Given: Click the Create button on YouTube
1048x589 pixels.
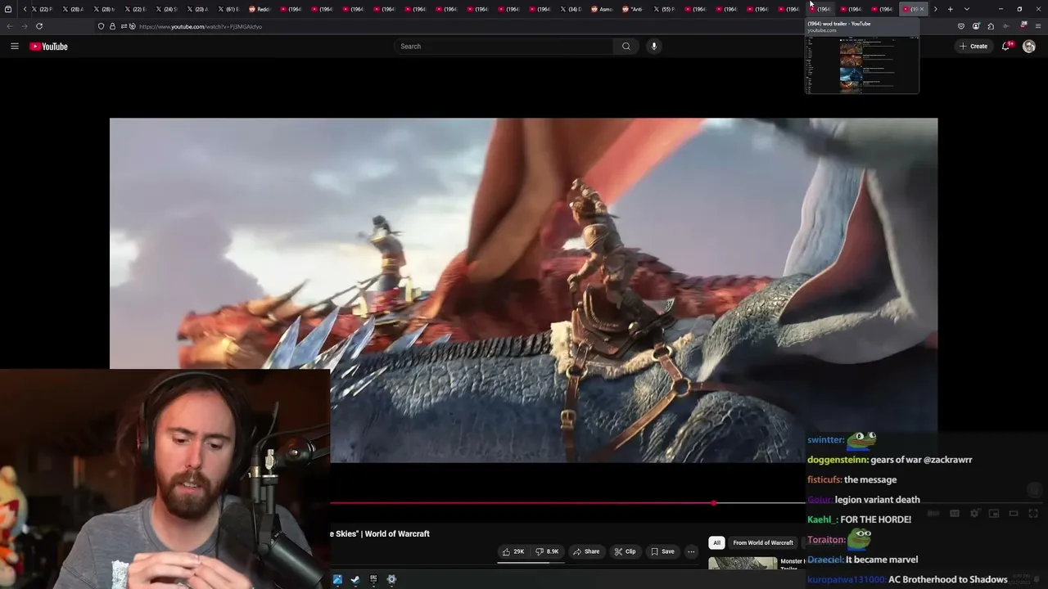Looking at the screenshot, I should pos(974,47).
